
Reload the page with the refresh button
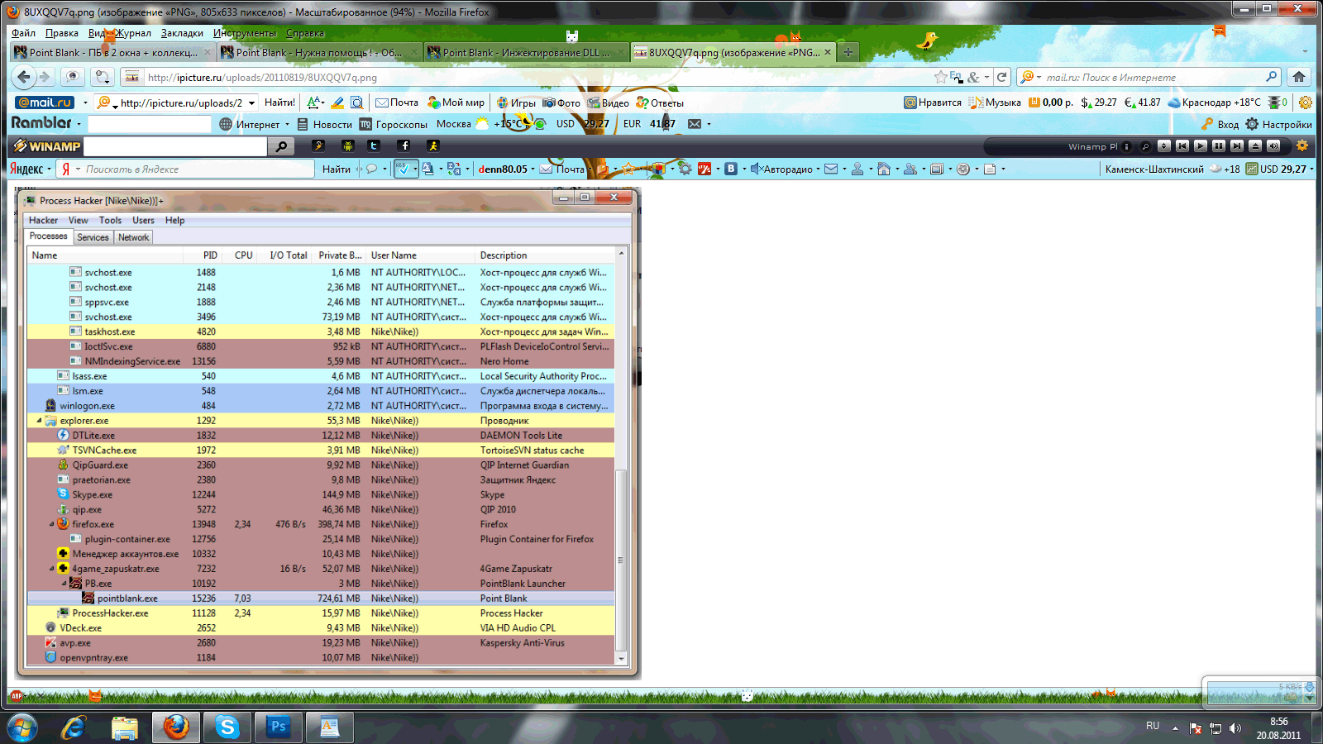pos(1001,77)
